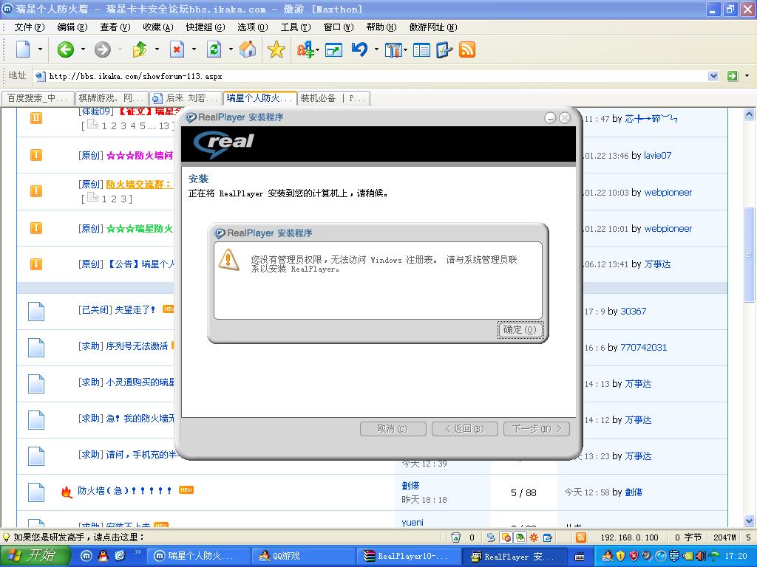Open dropdown arrow next to new page icon
This screenshot has width=757, height=567.
coord(40,49)
